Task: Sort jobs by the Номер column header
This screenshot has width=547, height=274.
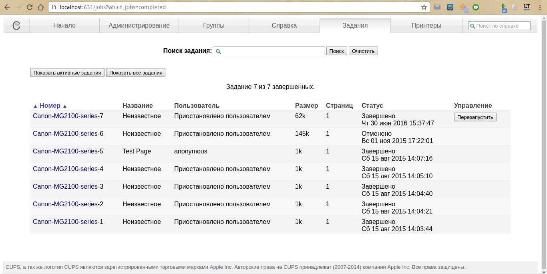Action: tap(50, 106)
